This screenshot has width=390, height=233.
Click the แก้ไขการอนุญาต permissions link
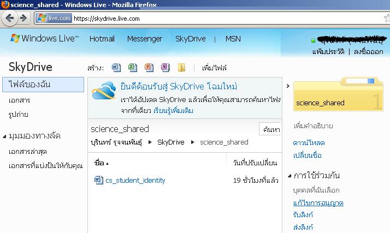318,203
